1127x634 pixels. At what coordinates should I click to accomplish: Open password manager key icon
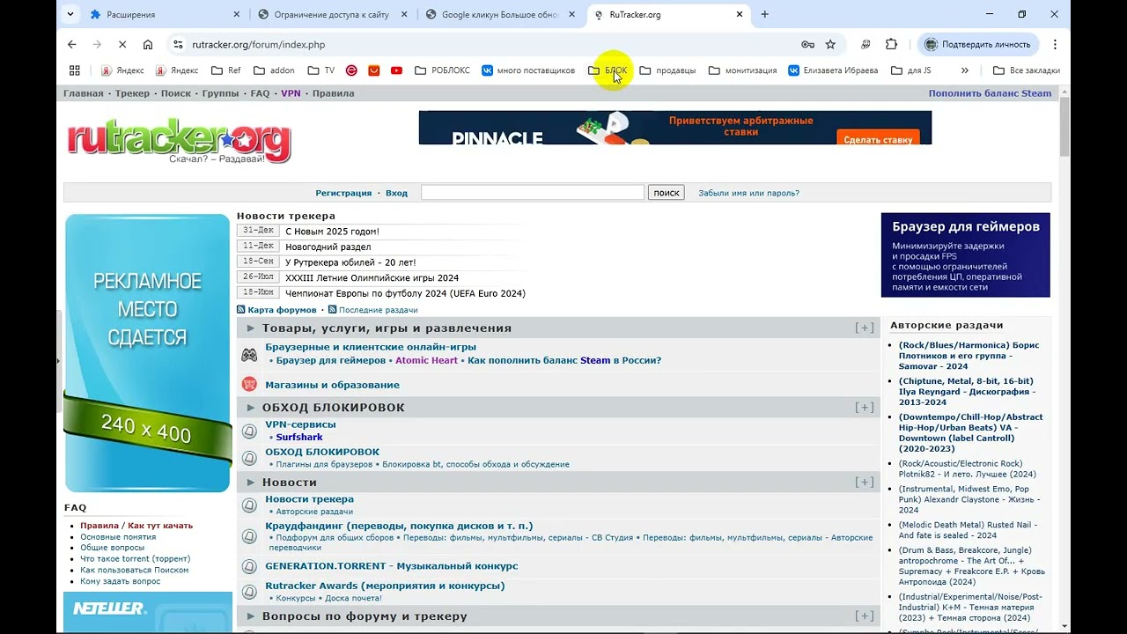click(x=807, y=44)
